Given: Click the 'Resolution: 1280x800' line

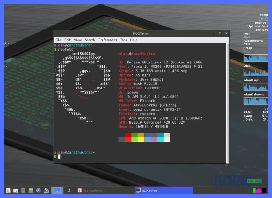Looking at the screenshot, I should (x=140, y=88).
